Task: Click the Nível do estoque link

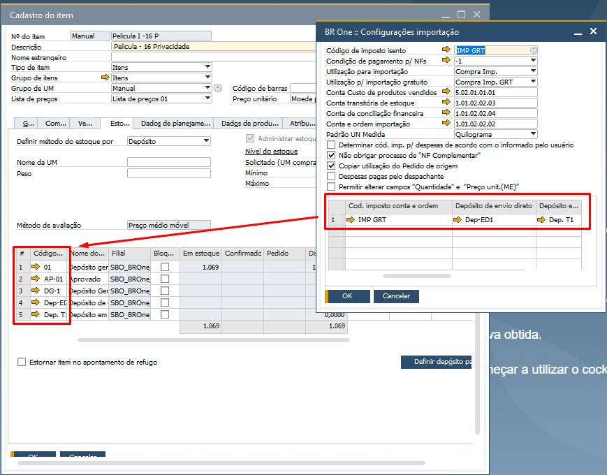Action: tap(271, 152)
